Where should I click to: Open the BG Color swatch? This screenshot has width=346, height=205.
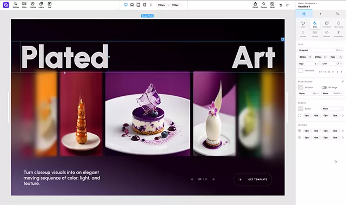[x=301, y=88]
